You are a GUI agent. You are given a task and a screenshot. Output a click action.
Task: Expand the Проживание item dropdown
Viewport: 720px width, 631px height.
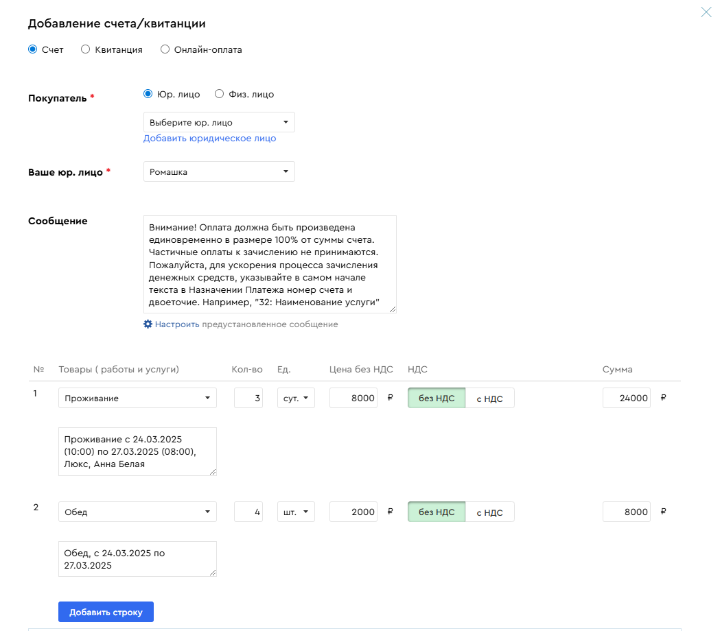pyautogui.click(x=137, y=398)
